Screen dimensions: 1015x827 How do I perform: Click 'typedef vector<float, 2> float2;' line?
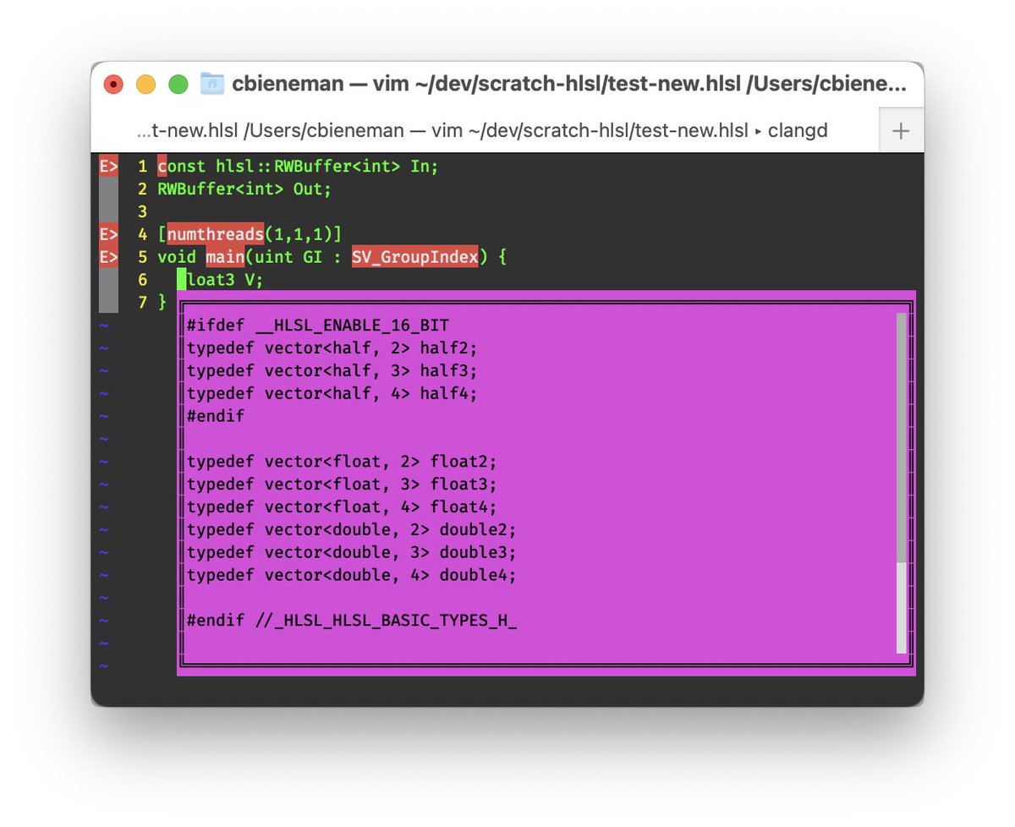[342, 462]
